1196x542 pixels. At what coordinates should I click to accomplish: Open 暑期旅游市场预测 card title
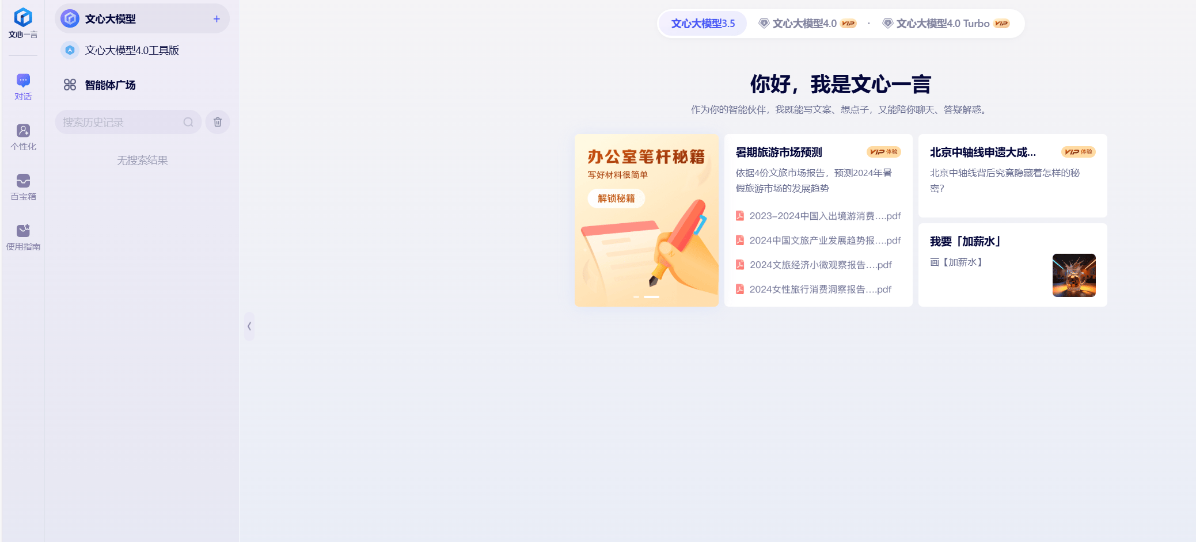(x=779, y=152)
